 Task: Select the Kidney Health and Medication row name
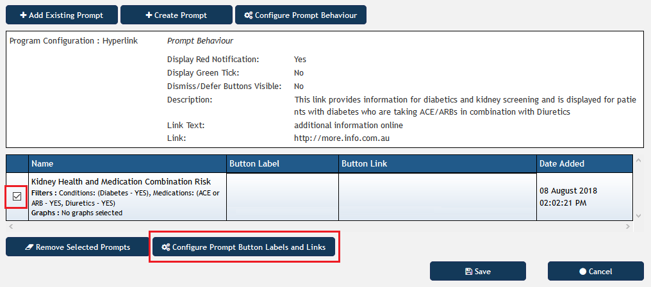121,181
